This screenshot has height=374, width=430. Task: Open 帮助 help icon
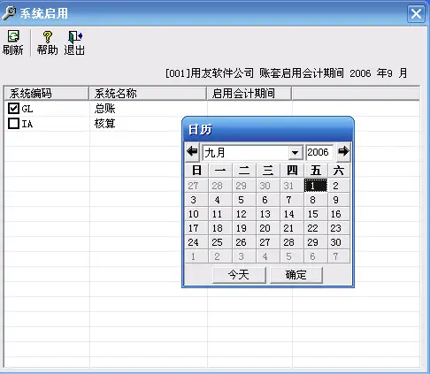click(47, 37)
